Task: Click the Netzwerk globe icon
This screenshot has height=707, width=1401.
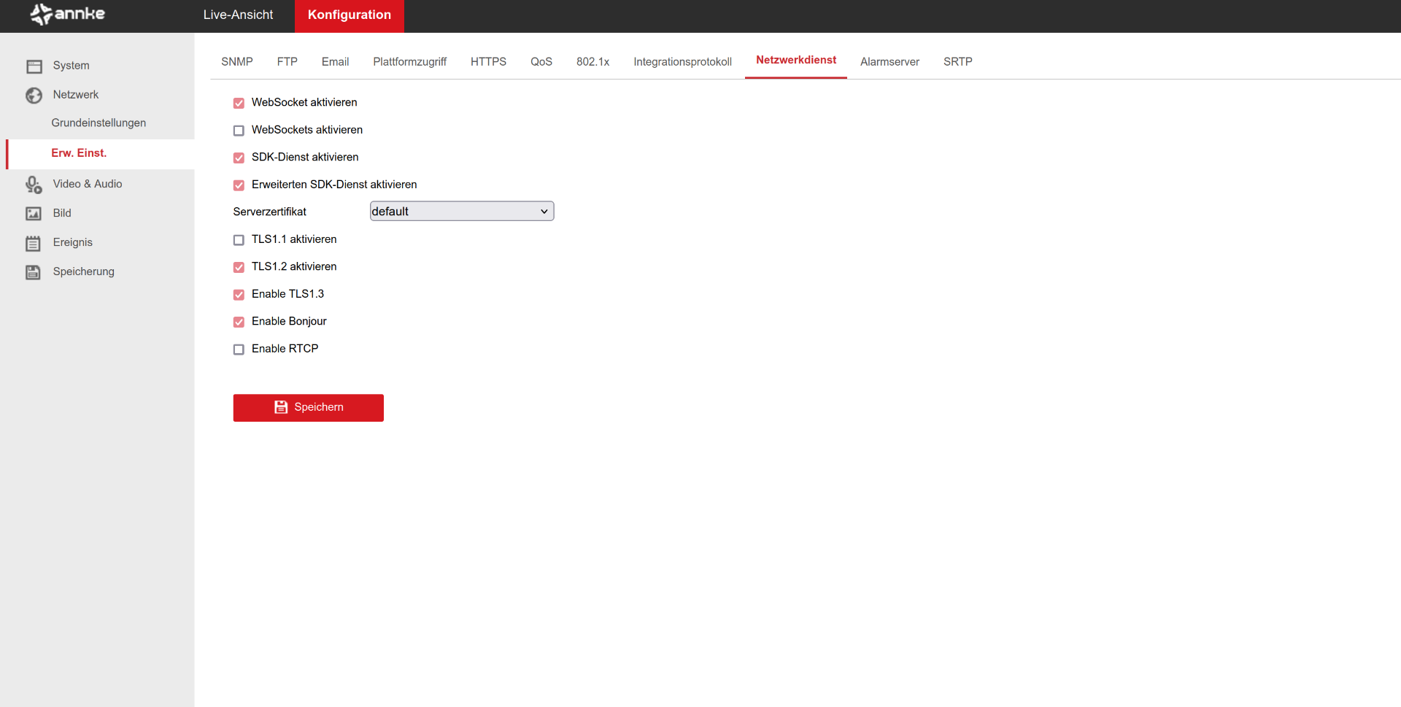Action: tap(34, 96)
